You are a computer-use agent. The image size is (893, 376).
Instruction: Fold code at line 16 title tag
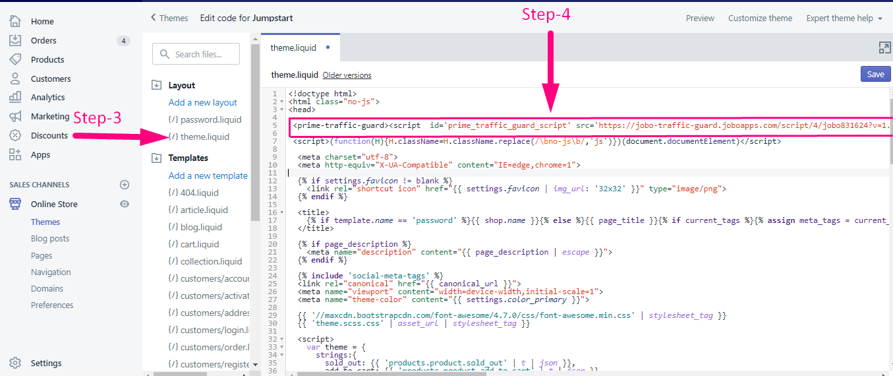point(283,212)
